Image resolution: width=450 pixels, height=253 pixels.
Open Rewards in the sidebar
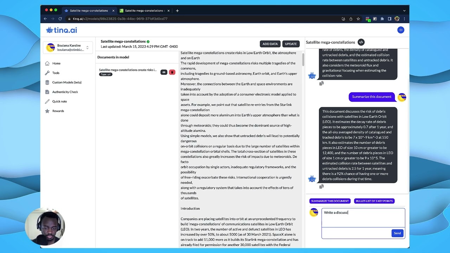(58, 111)
